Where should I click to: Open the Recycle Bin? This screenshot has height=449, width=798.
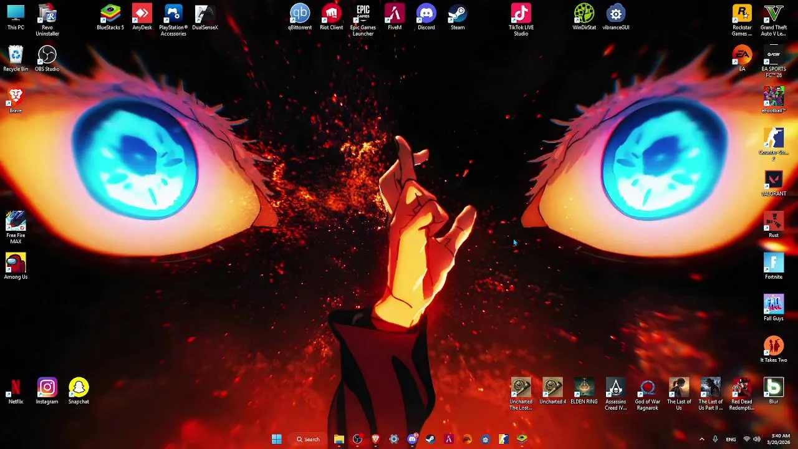[16, 59]
